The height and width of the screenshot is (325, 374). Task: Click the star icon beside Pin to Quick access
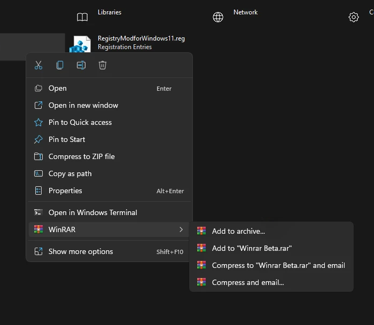[38, 122]
